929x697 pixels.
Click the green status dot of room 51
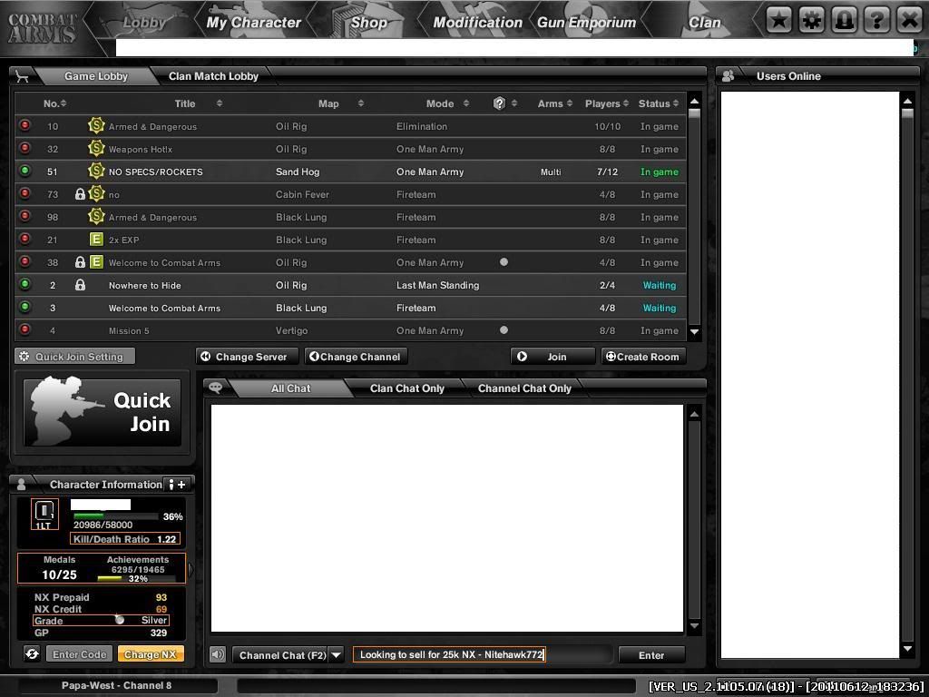[24, 171]
